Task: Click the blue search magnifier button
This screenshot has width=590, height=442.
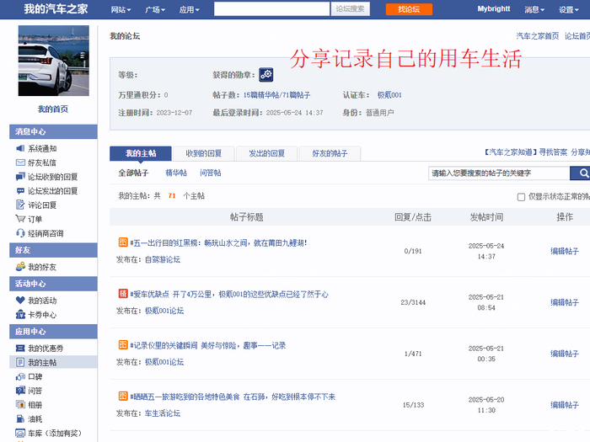Action: click(581, 173)
